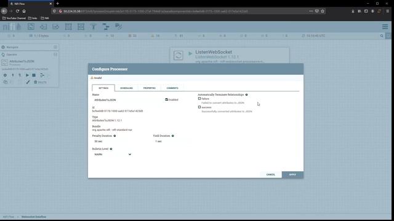Open the Comments tab
Image resolution: width=394 pixels, height=221 pixels.
[172, 88]
